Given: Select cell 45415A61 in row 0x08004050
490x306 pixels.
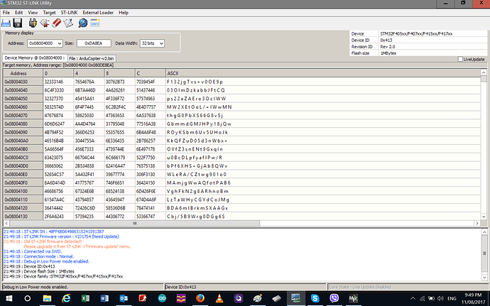Looking at the screenshot, I should pos(89,99).
